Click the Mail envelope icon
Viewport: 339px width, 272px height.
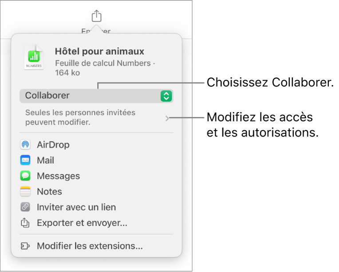(25, 160)
